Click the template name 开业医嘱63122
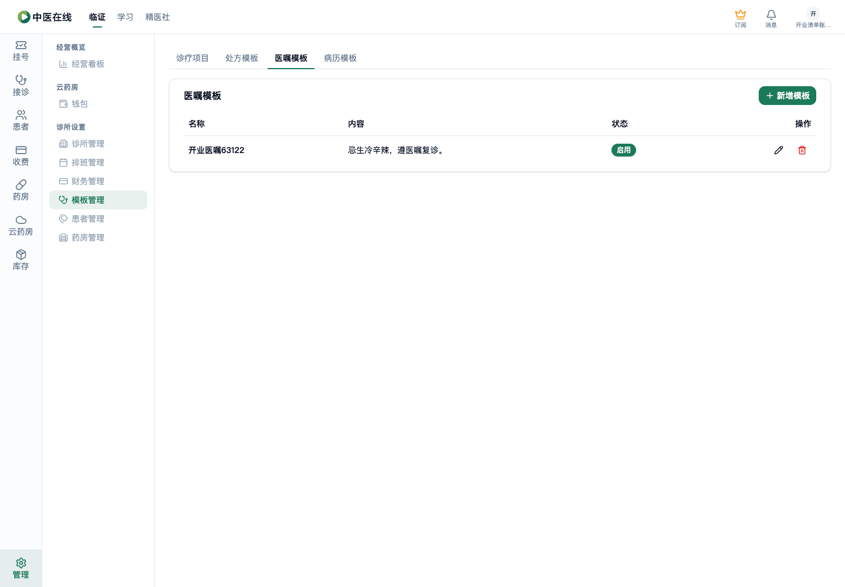This screenshot has width=845, height=587. (217, 150)
